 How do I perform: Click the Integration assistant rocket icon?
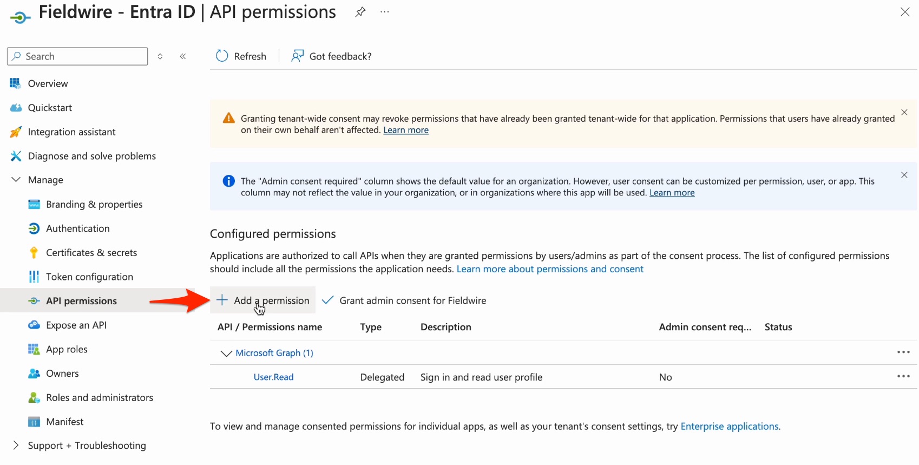coord(16,132)
